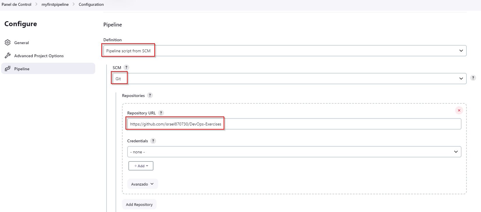Open the SCM Git dropdown
Screen dimensions: 481x212
click(x=289, y=78)
